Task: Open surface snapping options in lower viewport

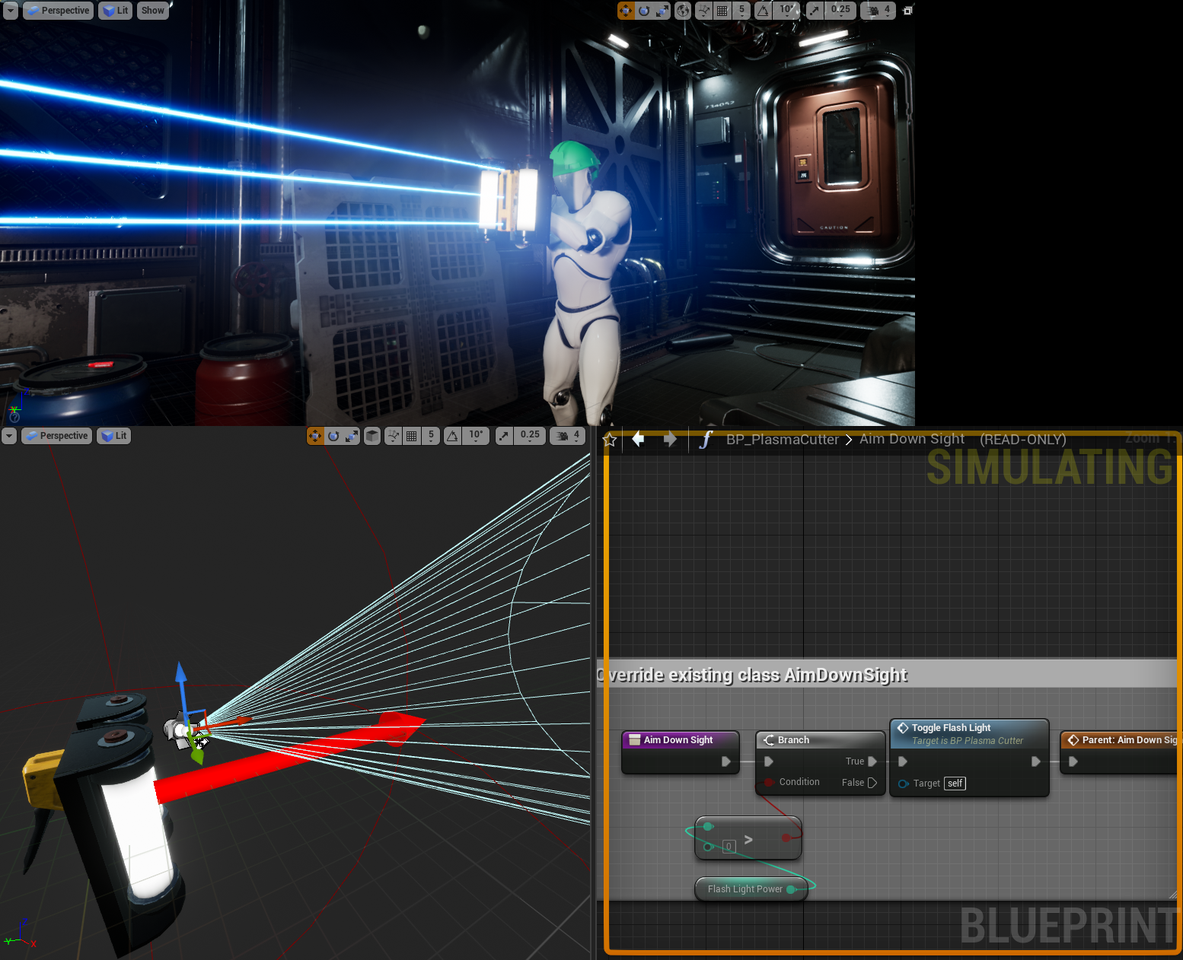Action: (x=394, y=436)
